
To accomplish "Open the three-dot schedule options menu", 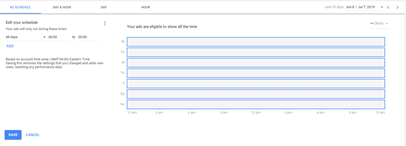I will (105, 23).
